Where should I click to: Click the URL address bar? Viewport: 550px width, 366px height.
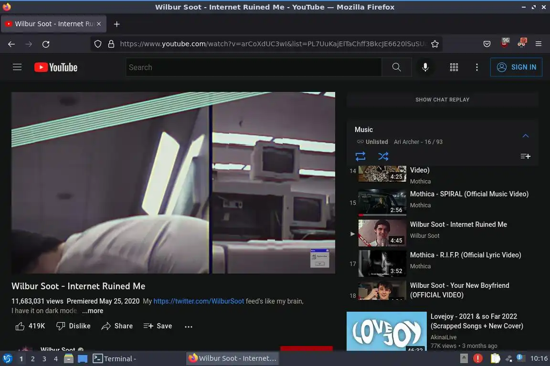tap(273, 44)
